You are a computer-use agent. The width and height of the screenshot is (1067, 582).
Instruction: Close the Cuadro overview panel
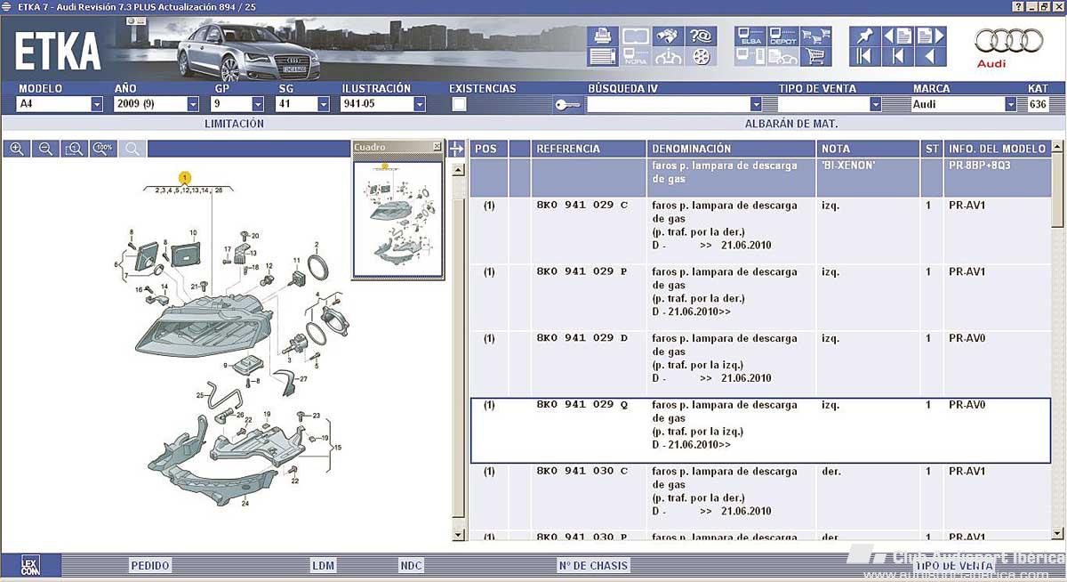pyautogui.click(x=437, y=146)
